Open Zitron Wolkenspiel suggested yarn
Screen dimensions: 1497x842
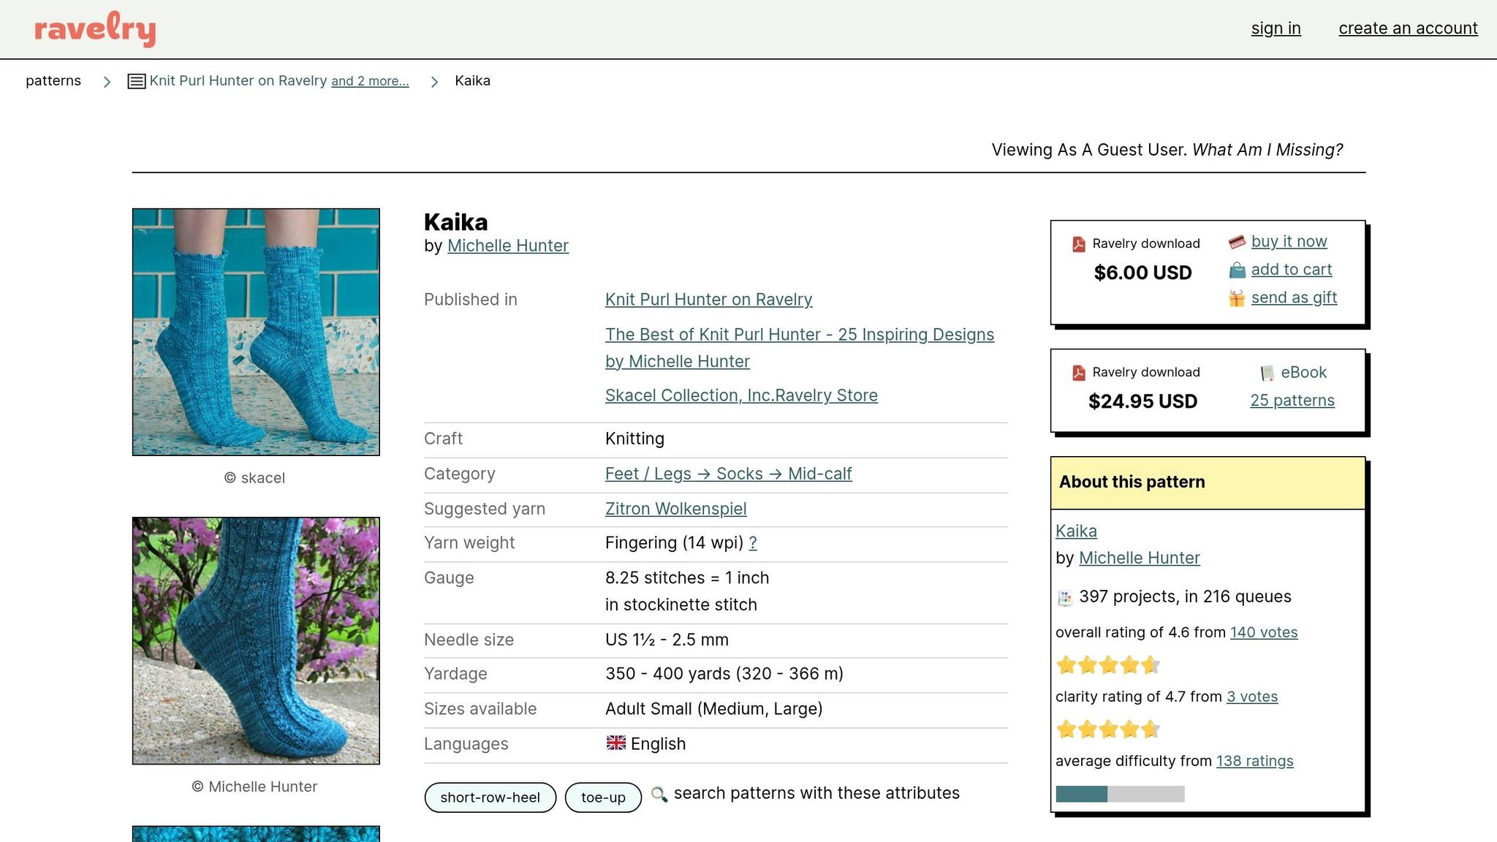click(676, 509)
